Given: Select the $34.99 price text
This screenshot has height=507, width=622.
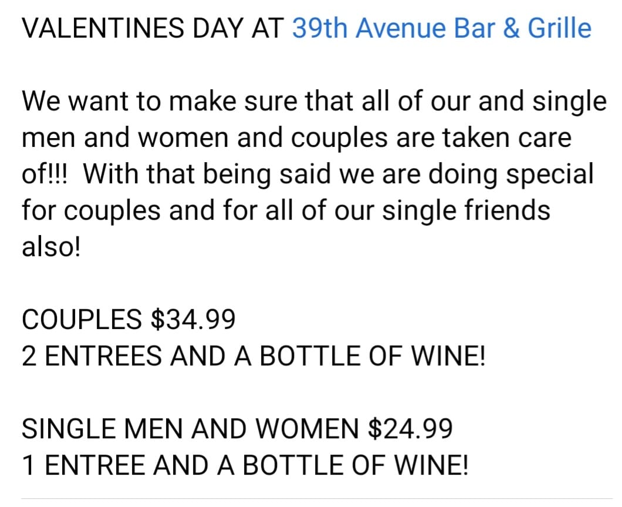Looking at the screenshot, I should pos(193,319).
